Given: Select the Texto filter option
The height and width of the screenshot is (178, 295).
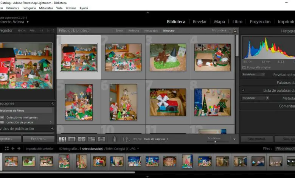Looking at the screenshot, I should pos(119,31).
